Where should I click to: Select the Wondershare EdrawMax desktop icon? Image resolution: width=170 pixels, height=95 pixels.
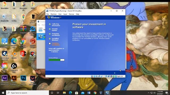(x=5, y=43)
